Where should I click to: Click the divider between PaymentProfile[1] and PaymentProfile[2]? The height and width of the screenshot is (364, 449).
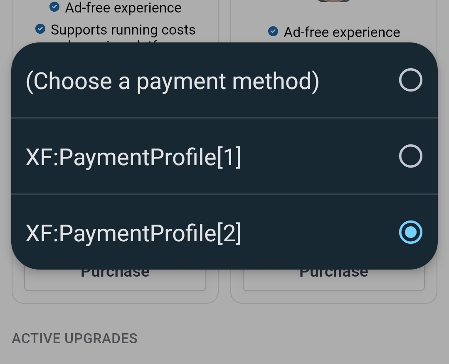[224, 194]
